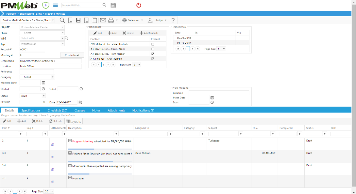356x194 pixels.
Task: Create a new record with page-plus icon
Action: pyautogui.click(x=70, y=20)
